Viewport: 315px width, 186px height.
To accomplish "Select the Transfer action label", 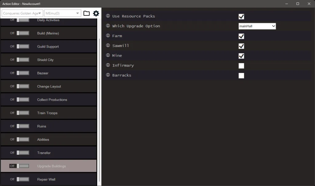I will 44,153.
